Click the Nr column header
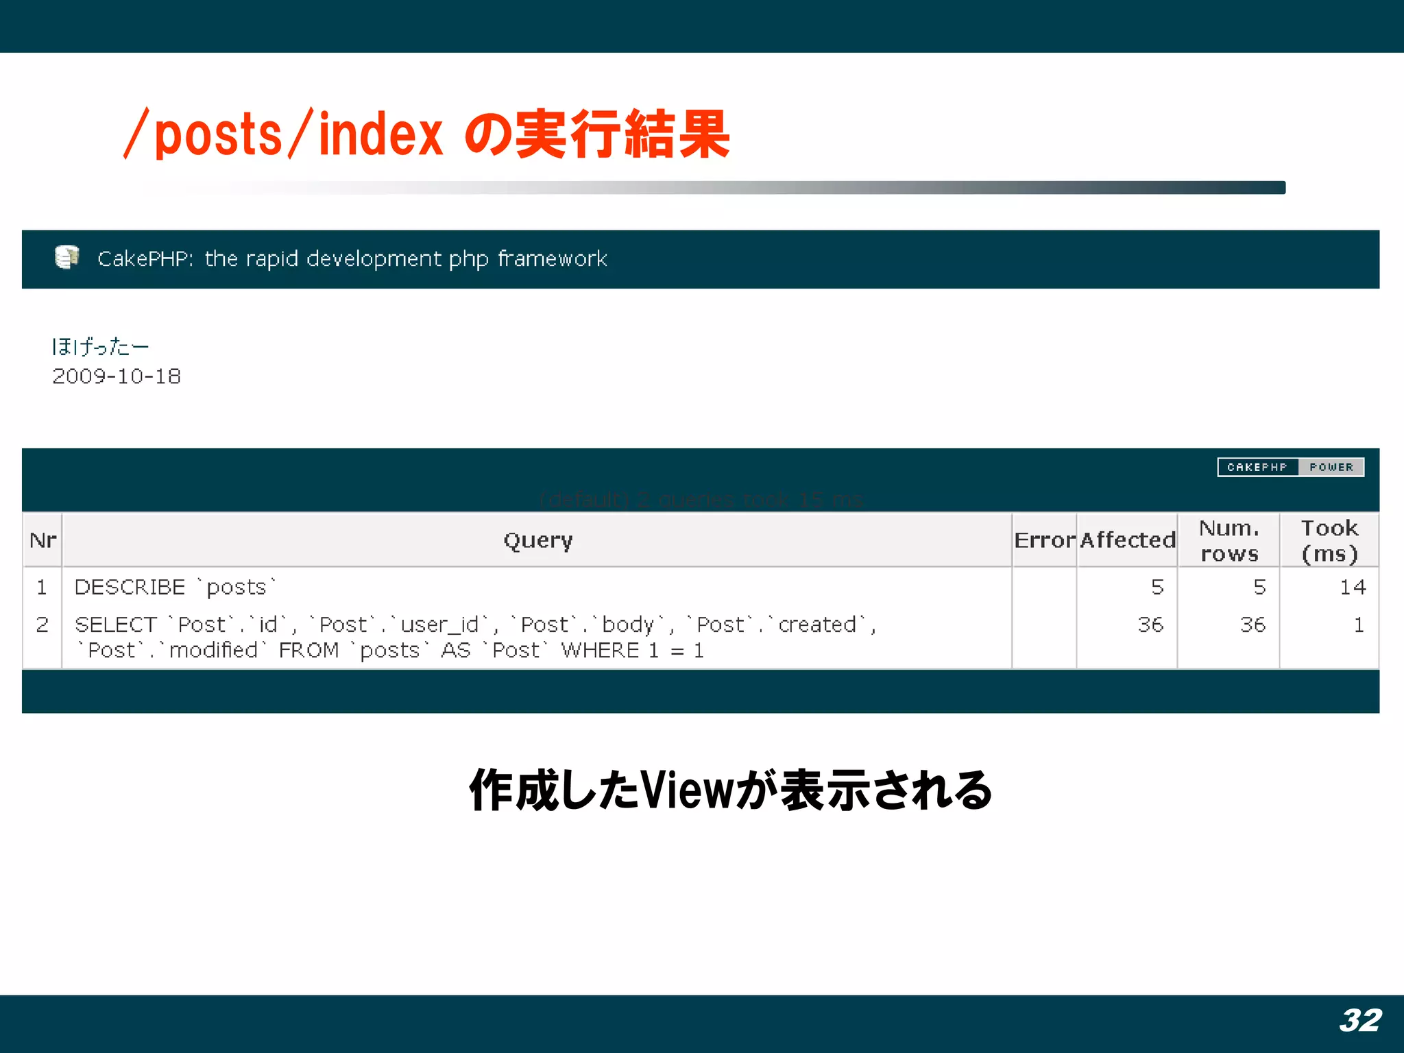1404x1053 pixels. click(x=43, y=540)
